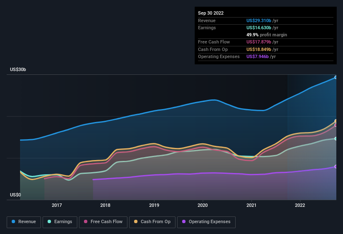Select the 2017 x-axis label

click(57, 205)
